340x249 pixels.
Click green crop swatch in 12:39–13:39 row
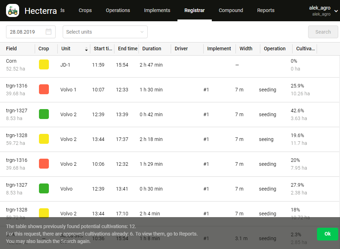point(44,114)
